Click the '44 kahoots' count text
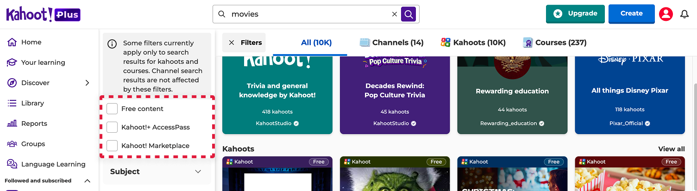 click(x=512, y=110)
